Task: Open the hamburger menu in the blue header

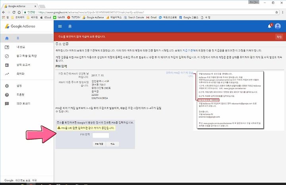Action: (x=60, y=26)
